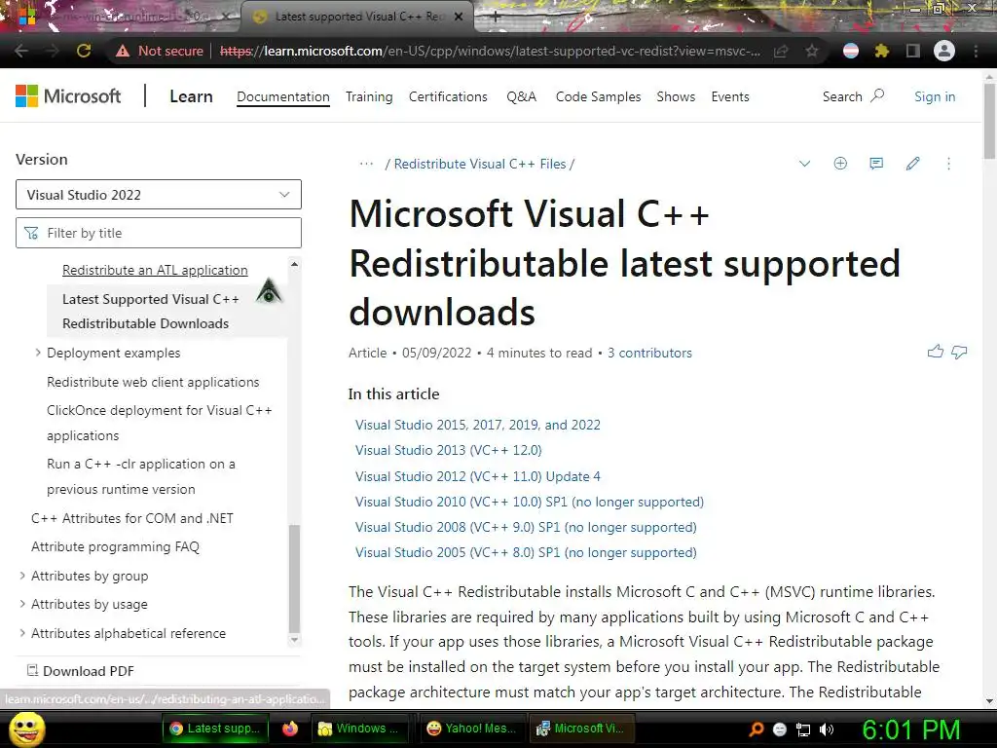Jump to Visual Studio 2012 Update 4 section
This screenshot has height=748, width=997.
(x=477, y=476)
